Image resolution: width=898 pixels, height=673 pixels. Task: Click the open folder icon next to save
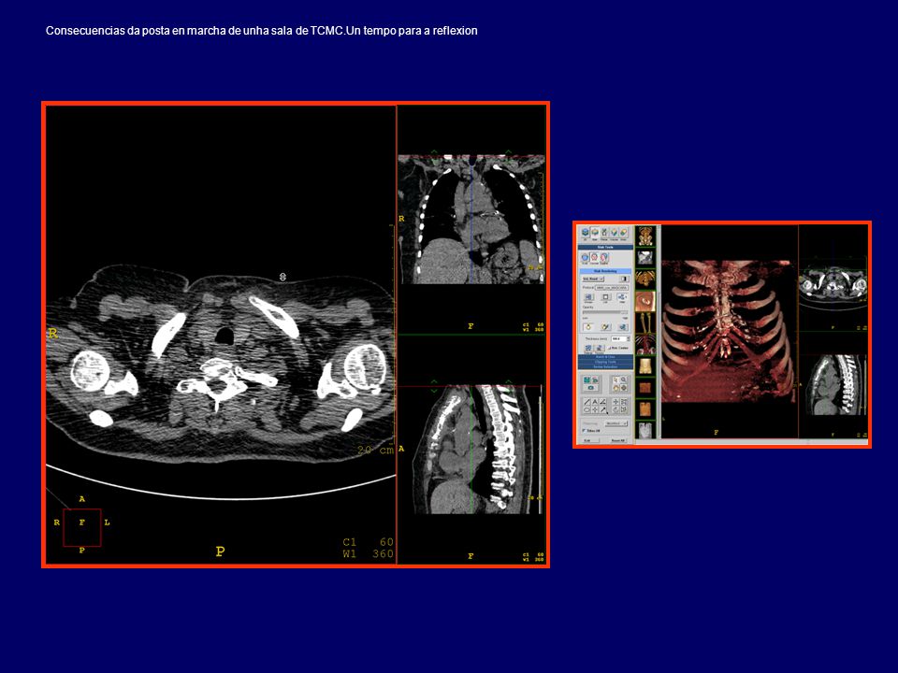click(x=595, y=380)
